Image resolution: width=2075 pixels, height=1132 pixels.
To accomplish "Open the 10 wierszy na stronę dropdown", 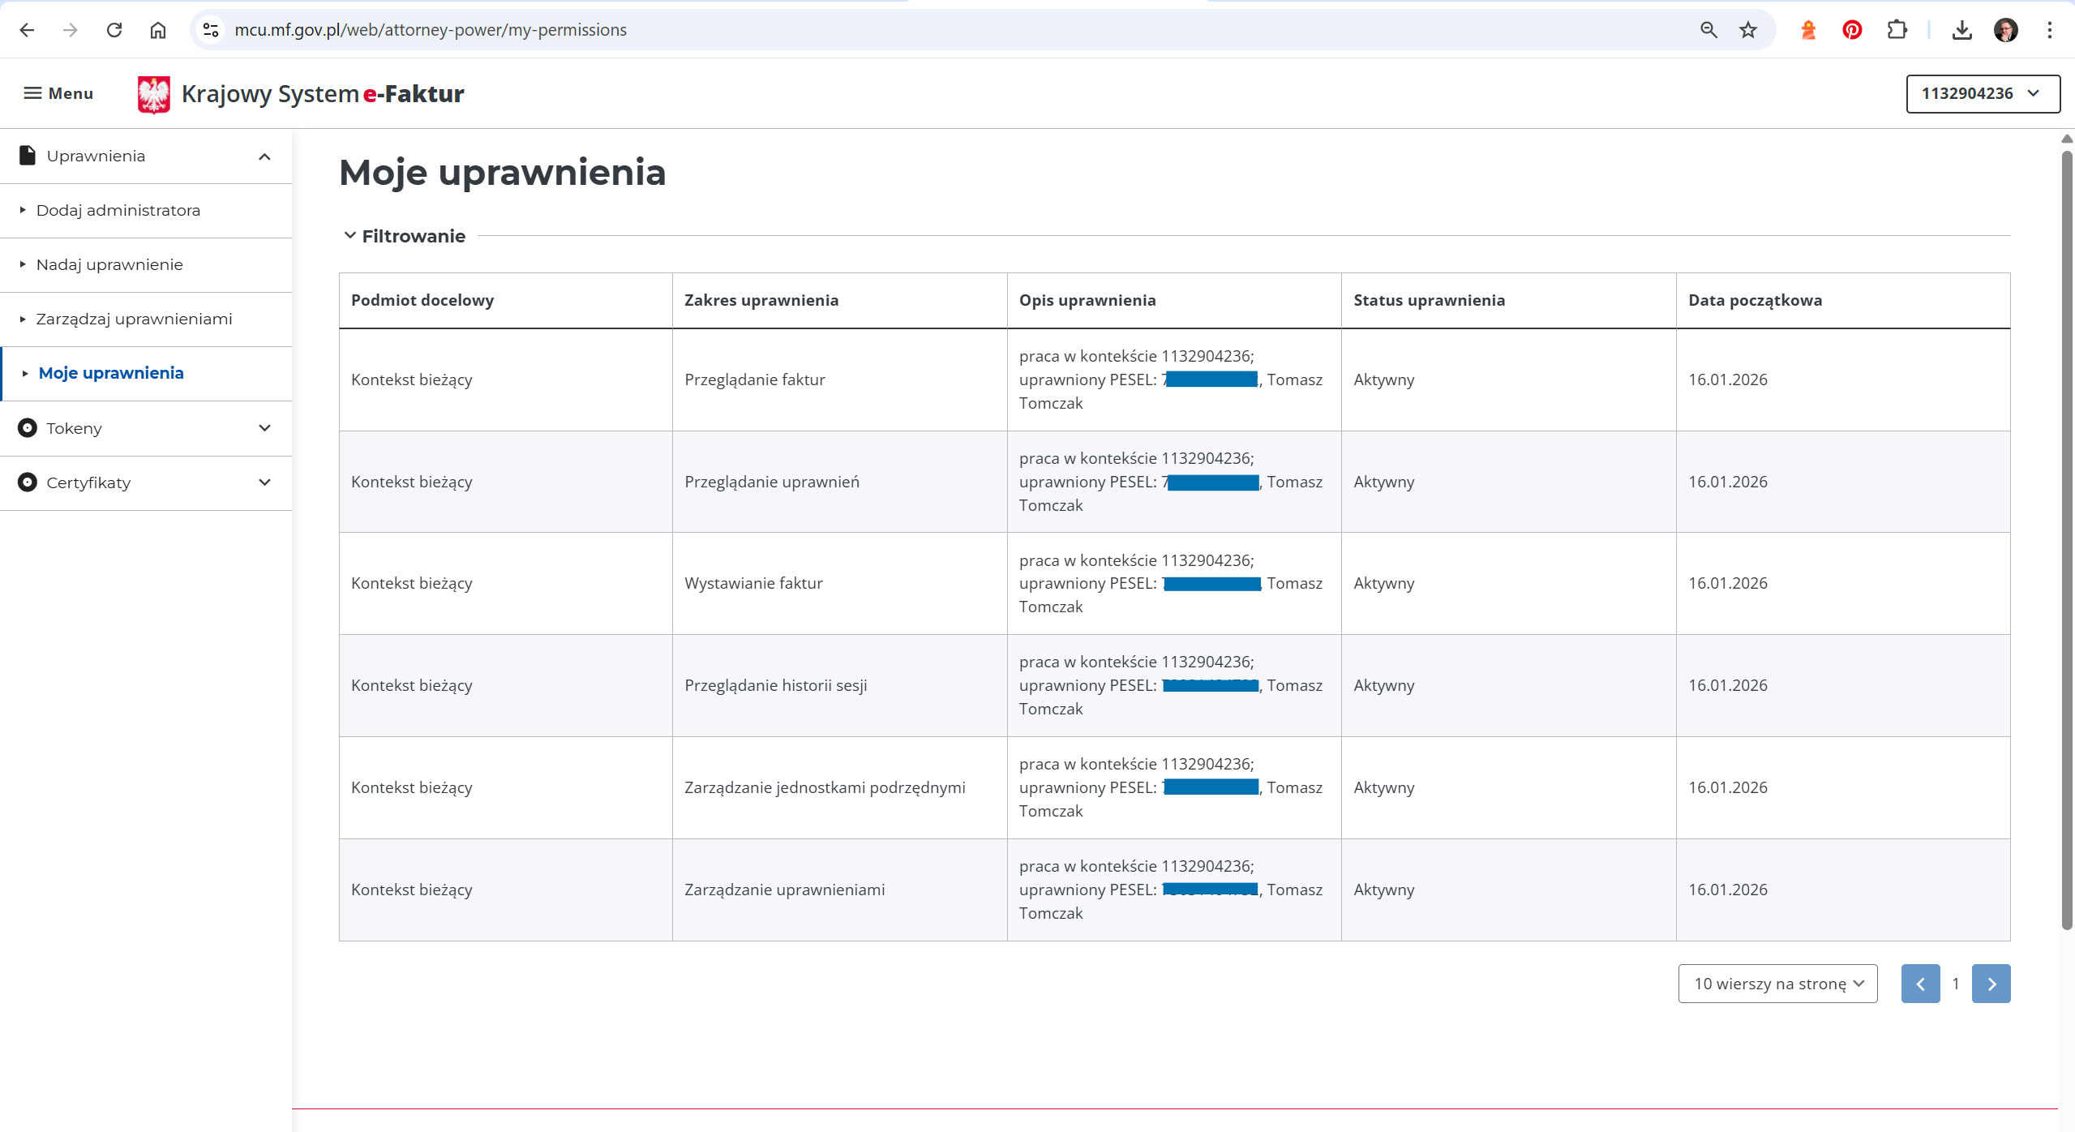I will [x=1777, y=984].
